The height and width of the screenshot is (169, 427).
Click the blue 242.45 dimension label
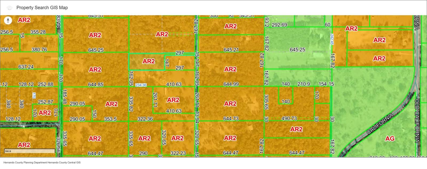[332, 39]
